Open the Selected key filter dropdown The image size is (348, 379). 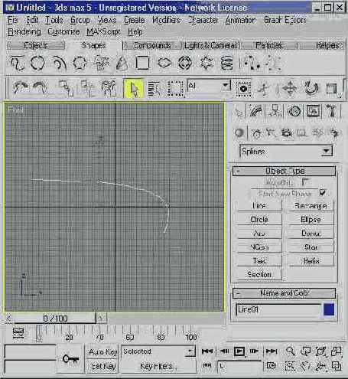click(158, 351)
